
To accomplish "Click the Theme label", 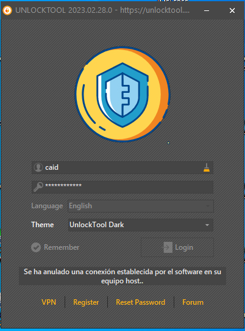I will [x=42, y=225].
